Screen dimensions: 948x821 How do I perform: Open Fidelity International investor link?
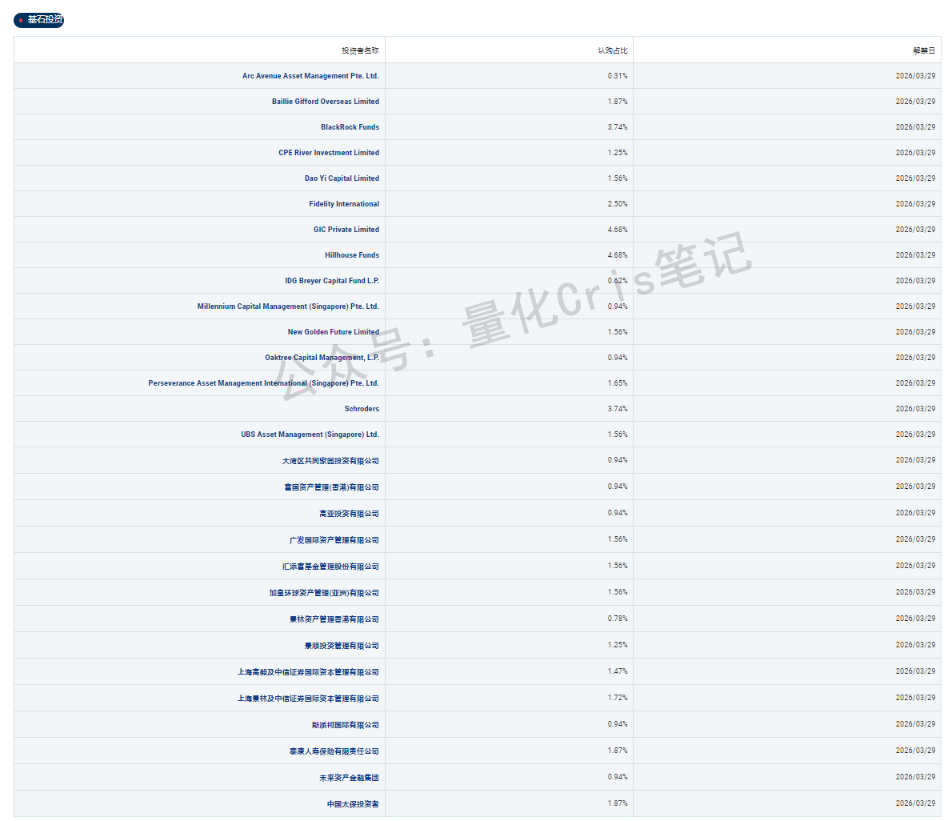(x=344, y=204)
